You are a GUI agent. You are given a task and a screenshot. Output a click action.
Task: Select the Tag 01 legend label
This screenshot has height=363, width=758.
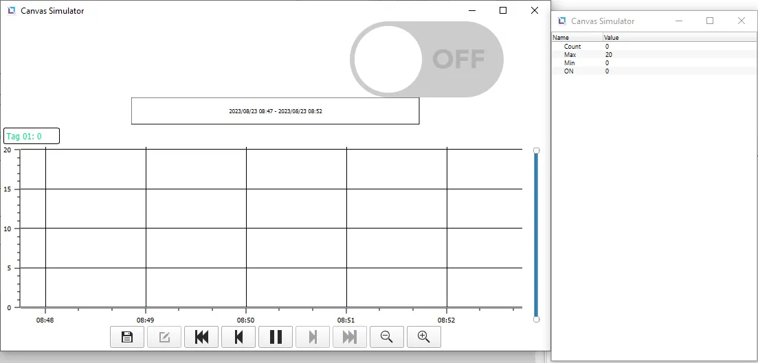(32, 137)
